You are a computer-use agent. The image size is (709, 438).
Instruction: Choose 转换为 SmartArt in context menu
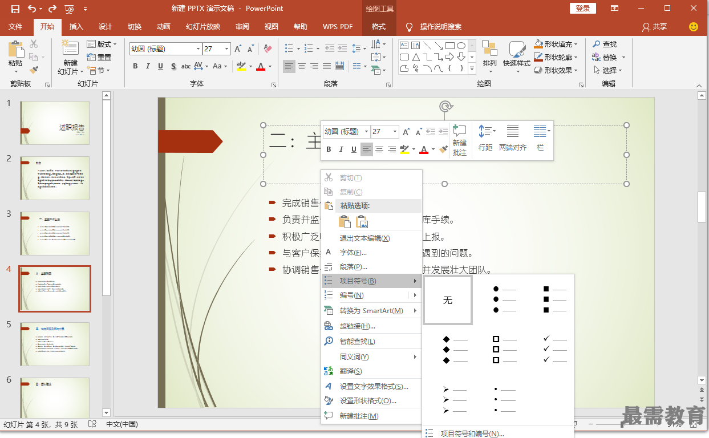click(x=371, y=311)
